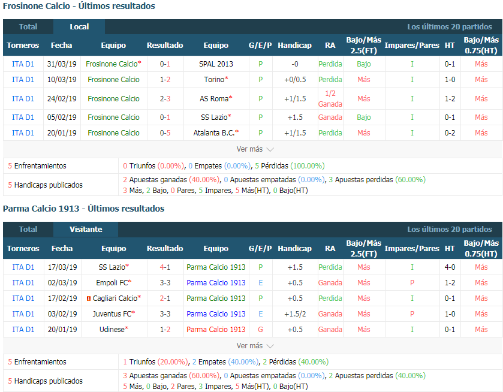Click AS Roma team name

[214, 99]
